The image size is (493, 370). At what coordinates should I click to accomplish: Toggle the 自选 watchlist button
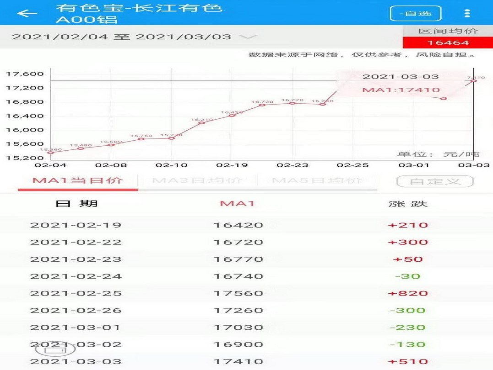click(415, 14)
